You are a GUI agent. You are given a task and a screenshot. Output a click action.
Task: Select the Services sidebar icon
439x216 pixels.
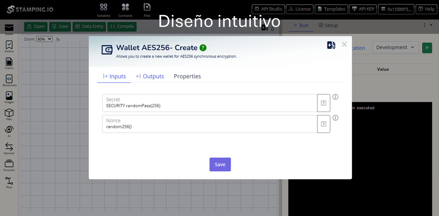[9, 147]
